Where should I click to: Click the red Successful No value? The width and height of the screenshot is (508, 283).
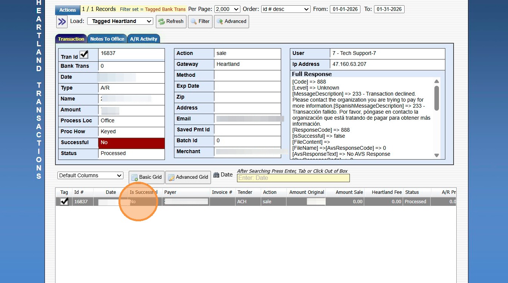131,143
